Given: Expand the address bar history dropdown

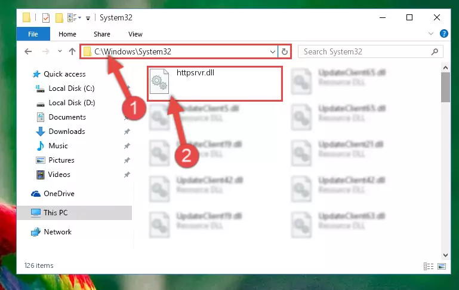Looking at the screenshot, I should coord(273,52).
